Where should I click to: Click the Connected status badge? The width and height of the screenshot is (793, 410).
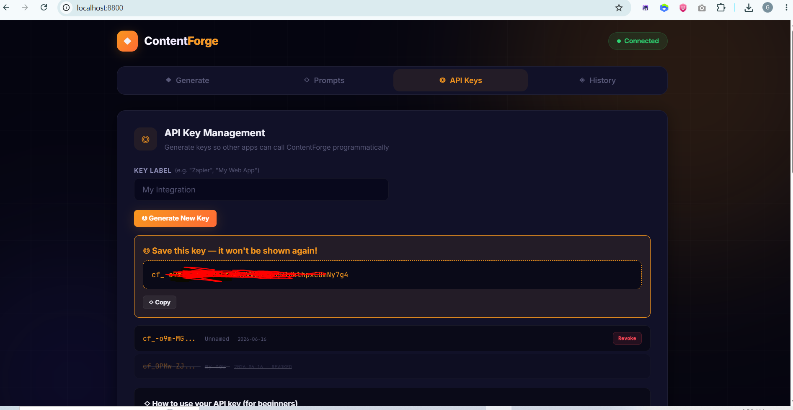pos(638,41)
